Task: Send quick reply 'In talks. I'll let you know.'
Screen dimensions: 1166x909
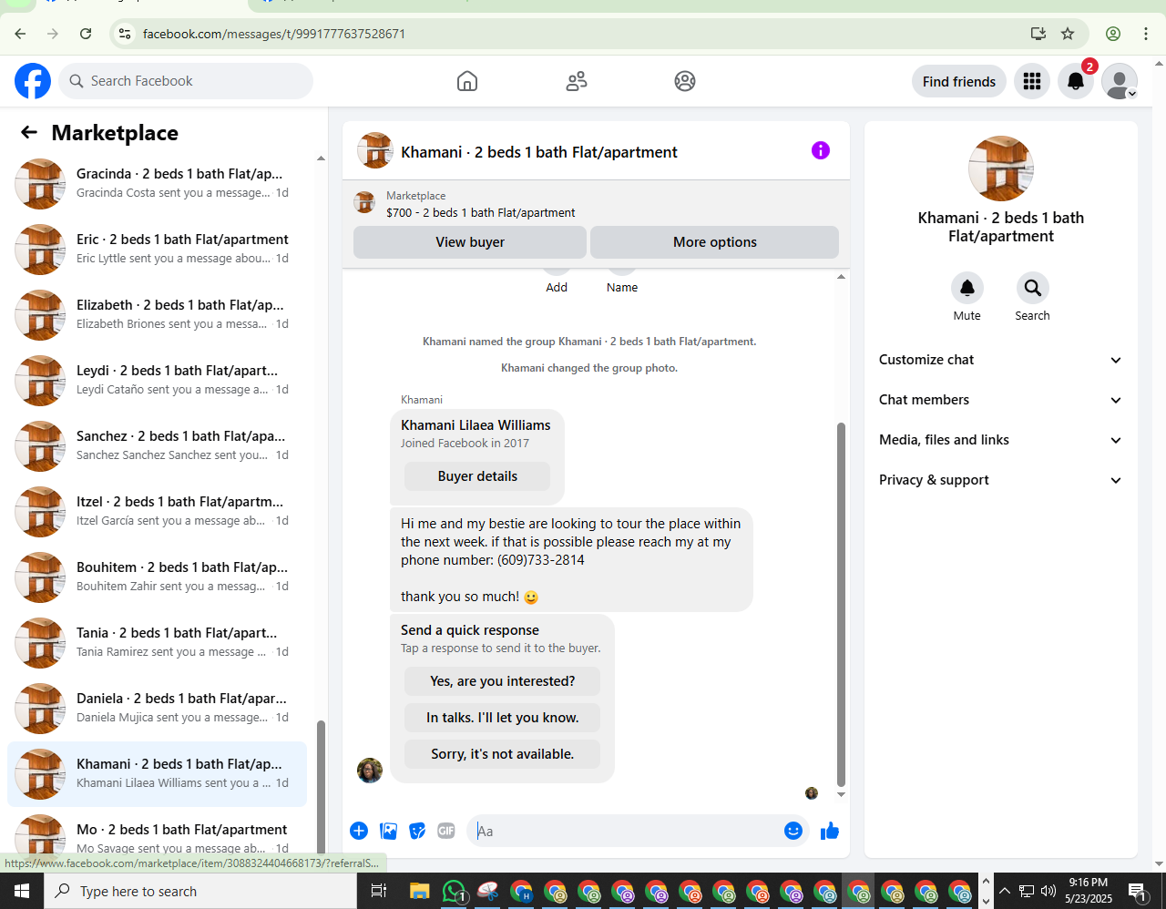Action: click(502, 718)
